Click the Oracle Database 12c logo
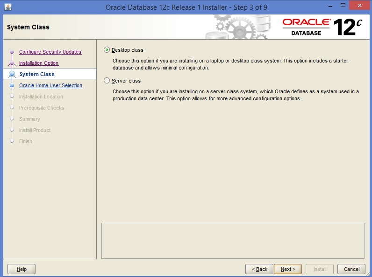372x277 pixels. tap(322, 27)
